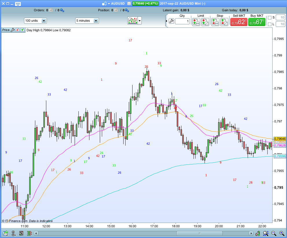This screenshot has width=287, height=238.
Task: Click the S value field showing 10
Action: [x=280, y=18]
